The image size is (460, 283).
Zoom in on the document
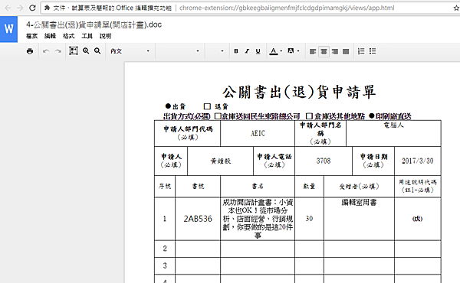click(x=86, y=51)
